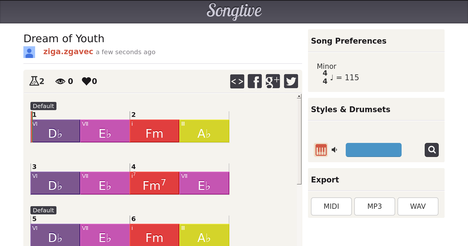This screenshot has width=468, height=246.
Task: Click the heart like icon
Action: pyautogui.click(x=86, y=81)
